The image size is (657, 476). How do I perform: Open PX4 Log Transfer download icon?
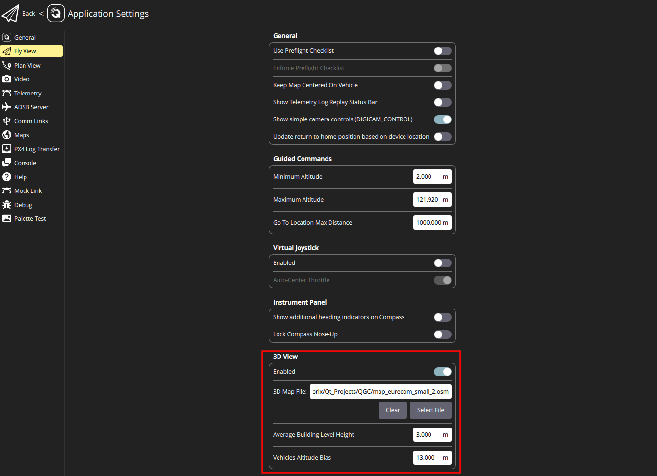(7, 149)
